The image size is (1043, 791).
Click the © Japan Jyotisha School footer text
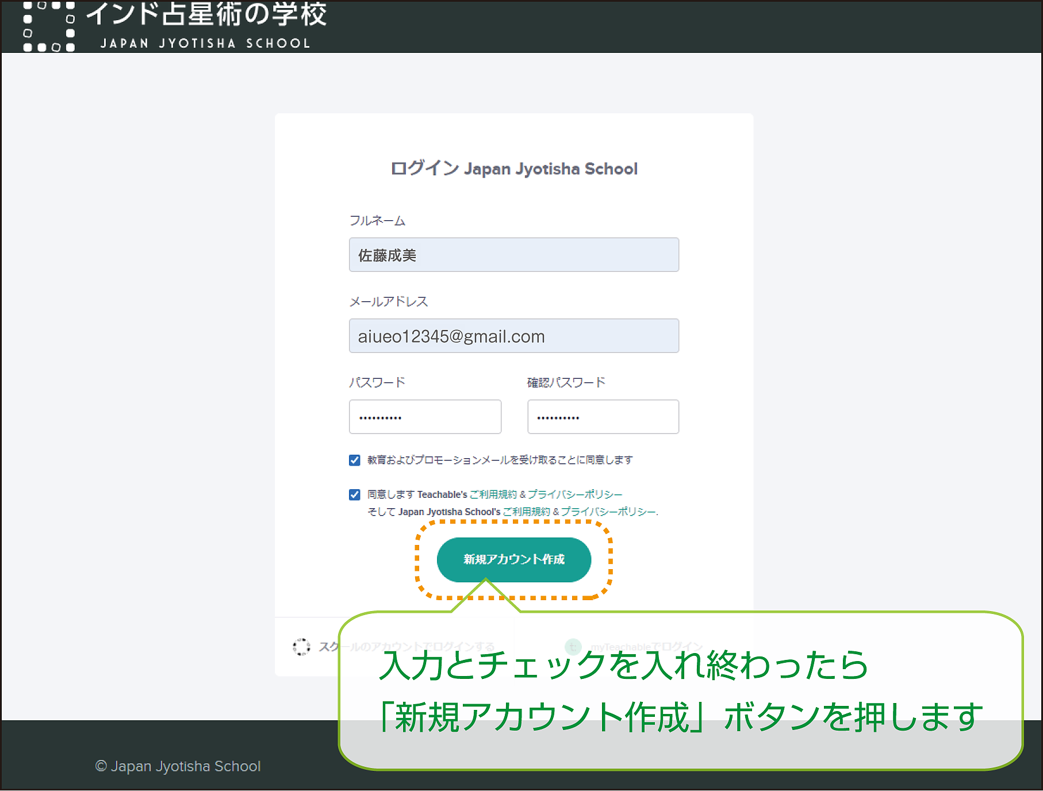tap(178, 766)
